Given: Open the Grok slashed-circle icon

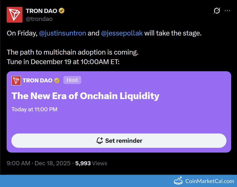Looking at the screenshot, I should (x=217, y=11).
